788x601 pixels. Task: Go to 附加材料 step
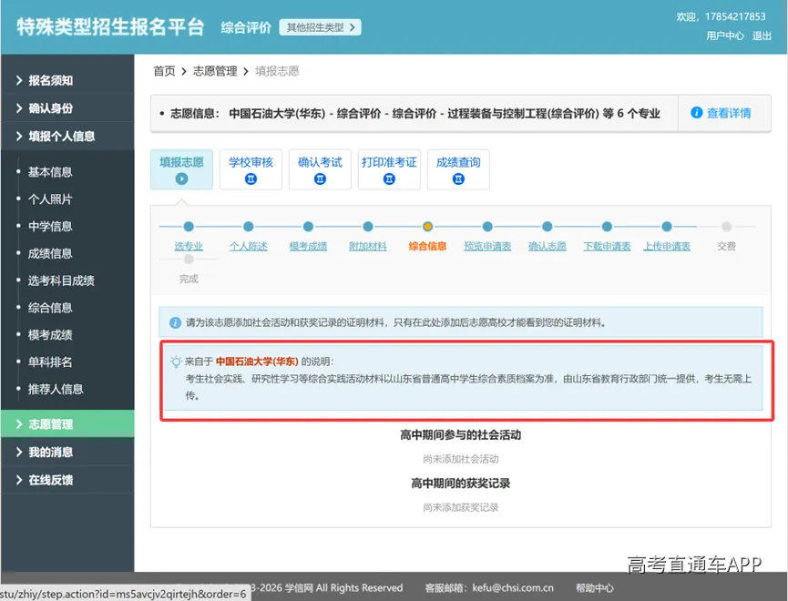tap(368, 246)
